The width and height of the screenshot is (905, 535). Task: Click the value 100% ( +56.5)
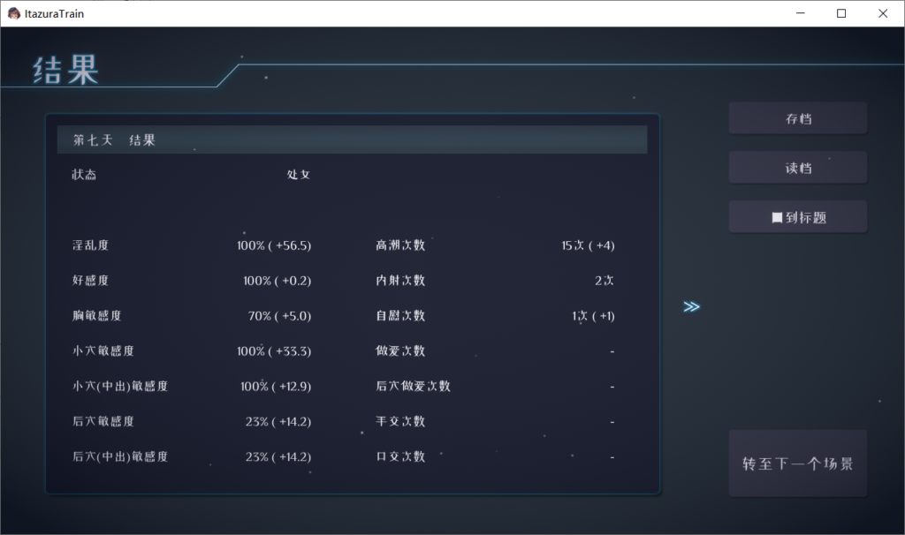[274, 245]
